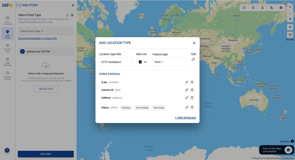The height and width of the screenshot is (160, 295).
Task: Delete the Status attribute
Action: point(192,107)
